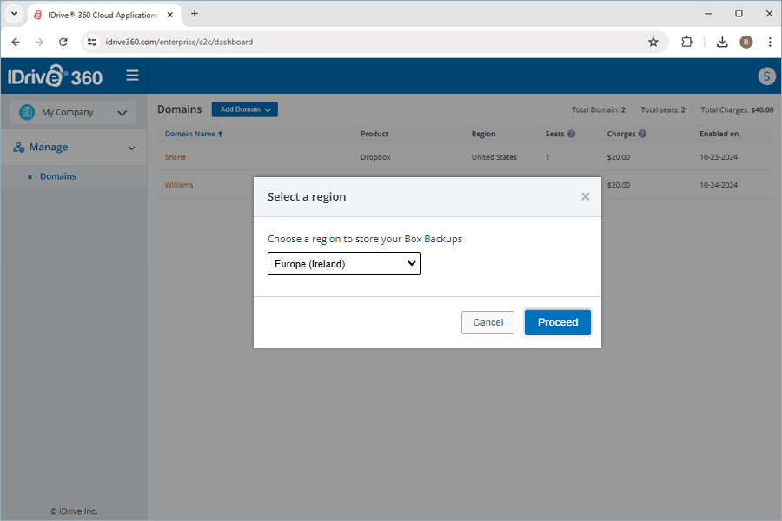Click the $20.00 charge for Shane
This screenshot has height=521, width=782.
click(x=619, y=157)
